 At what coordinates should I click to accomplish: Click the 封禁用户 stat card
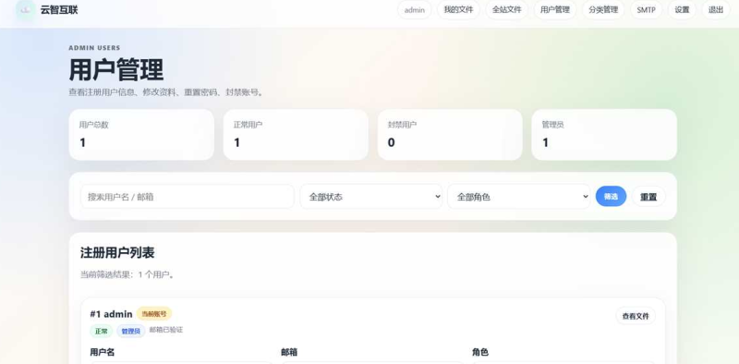pos(450,135)
